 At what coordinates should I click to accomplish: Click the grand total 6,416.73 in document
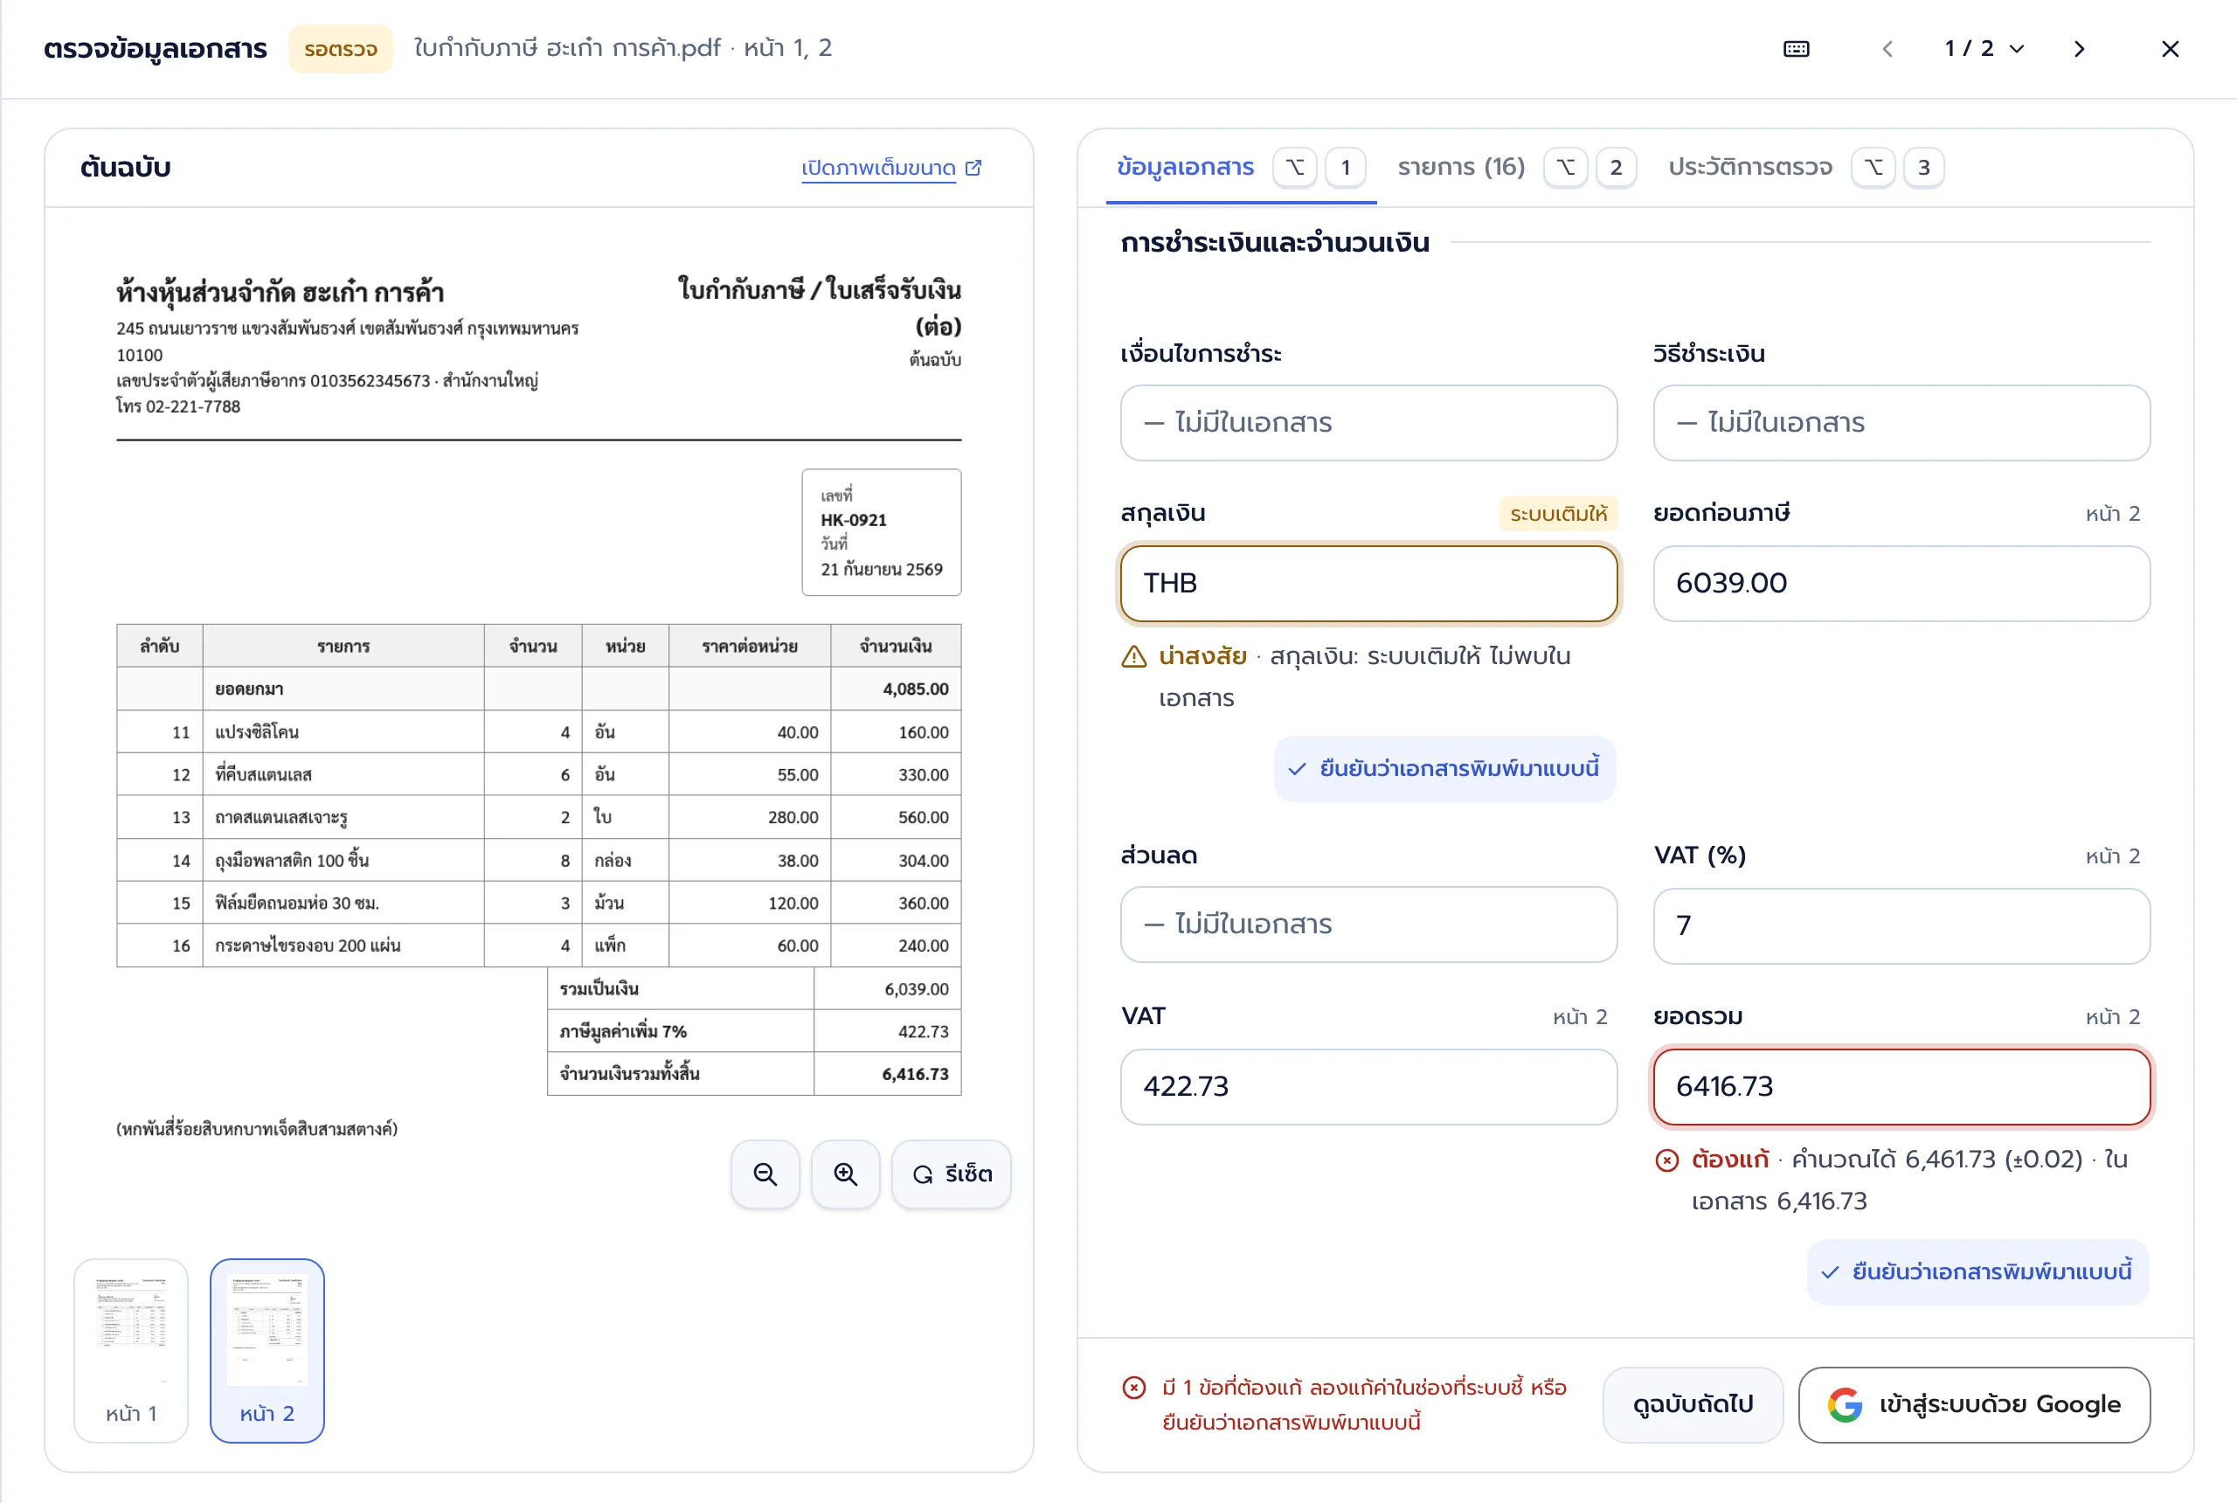pyautogui.click(x=915, y=1075)
